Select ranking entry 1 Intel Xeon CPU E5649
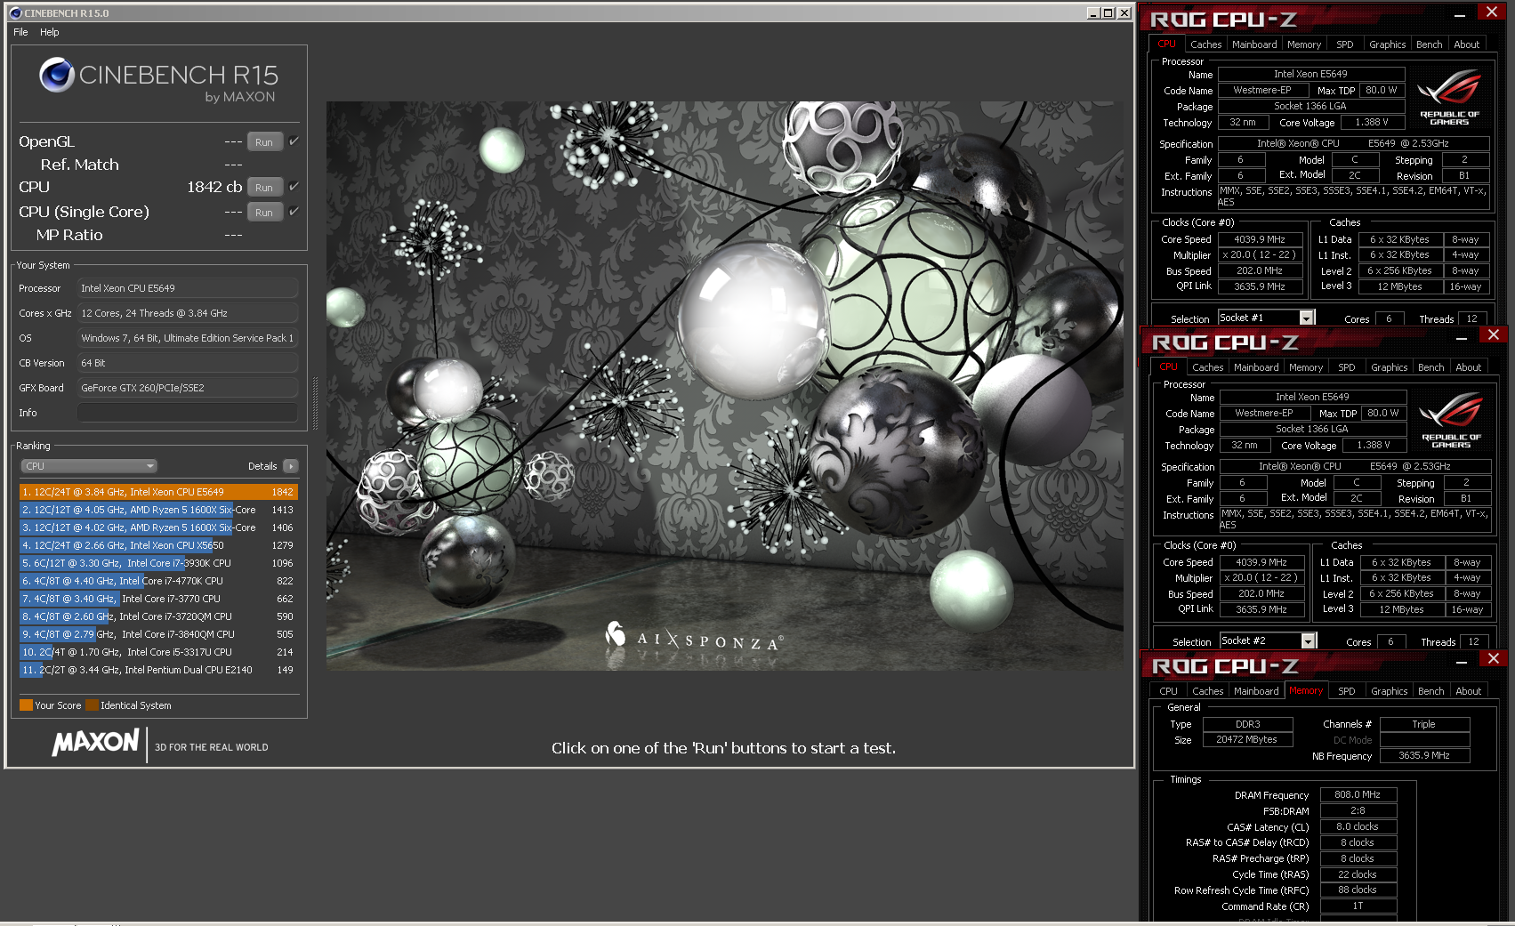Viewport: 1515px width, 926px height. pyautogui.click(x=158, y=492)
